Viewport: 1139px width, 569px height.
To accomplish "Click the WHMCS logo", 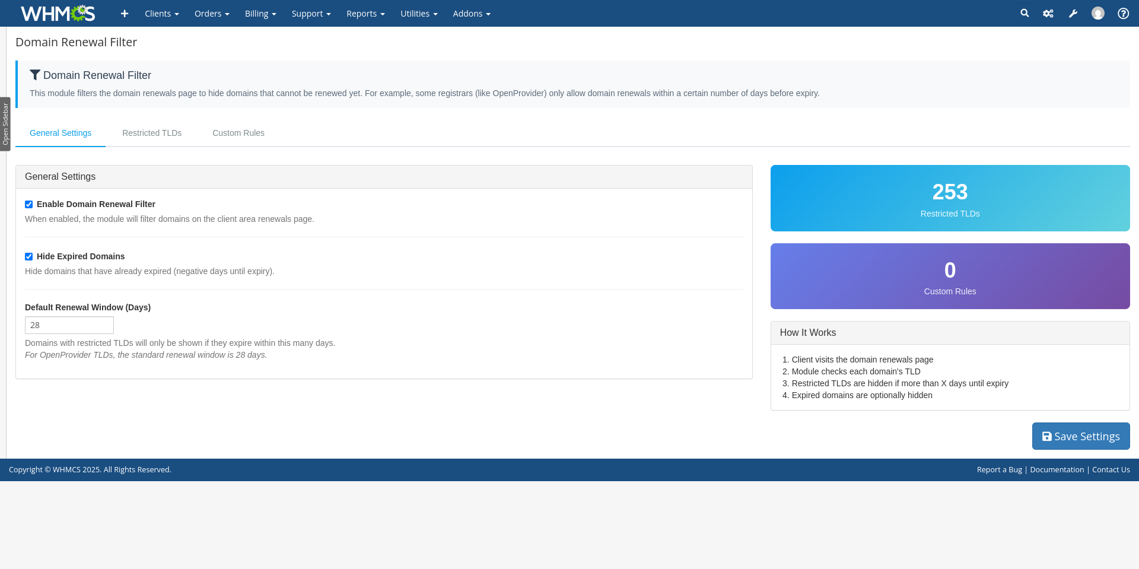I will pos(58,13).
